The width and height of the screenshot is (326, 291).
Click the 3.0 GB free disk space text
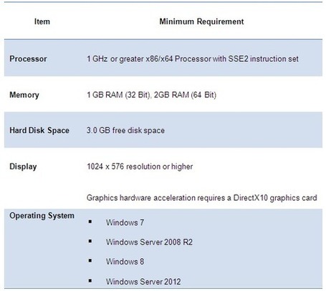tap(125, 131)
